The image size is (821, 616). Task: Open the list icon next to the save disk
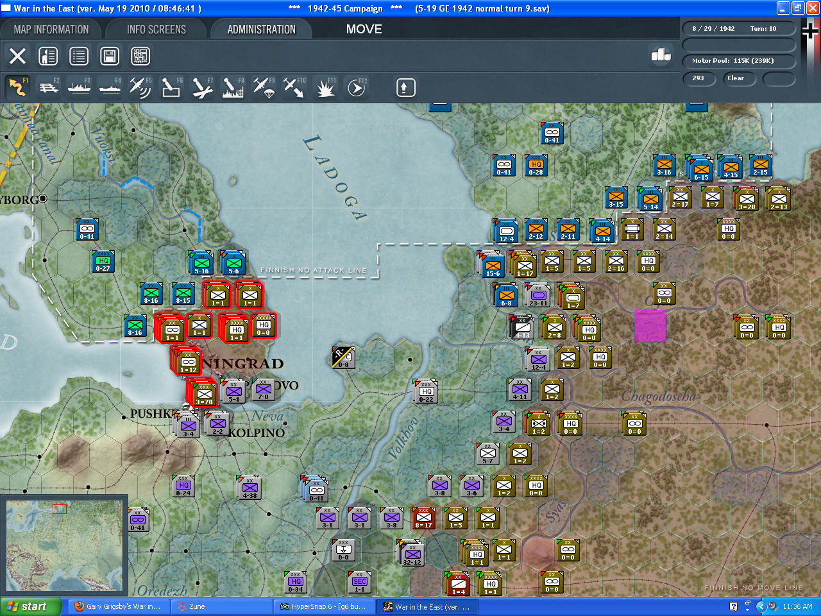pos(79,56)
